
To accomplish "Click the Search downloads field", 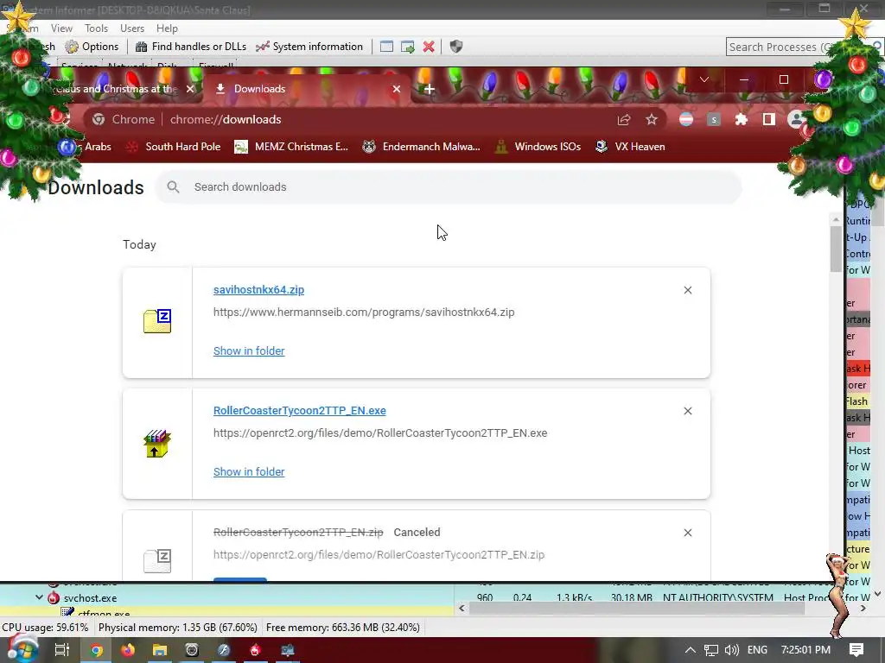I will point(449,187).
